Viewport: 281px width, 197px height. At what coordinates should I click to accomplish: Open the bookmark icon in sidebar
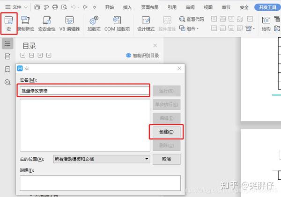tap(7, 69)
